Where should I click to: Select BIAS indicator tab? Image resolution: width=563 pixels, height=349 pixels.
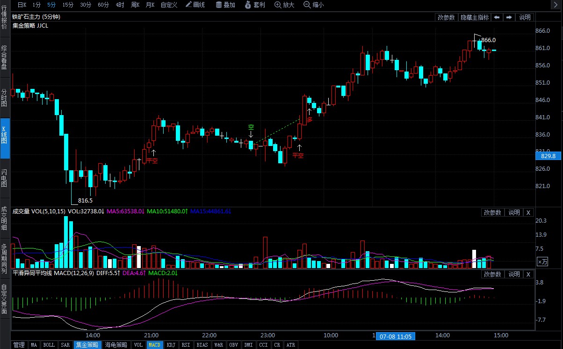(202, 345)
